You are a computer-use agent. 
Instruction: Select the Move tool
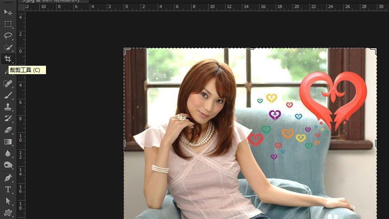pyautogui.click(x=8, y=12)
